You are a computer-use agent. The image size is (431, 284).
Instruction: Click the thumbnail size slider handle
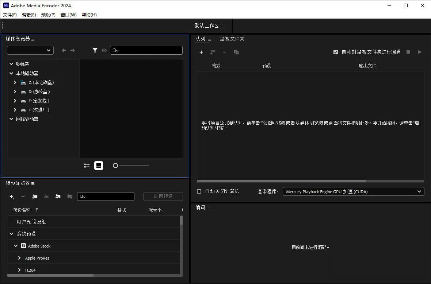115,166
